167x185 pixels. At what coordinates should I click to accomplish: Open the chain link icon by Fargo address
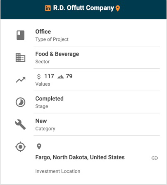click(x=155, y=158)
